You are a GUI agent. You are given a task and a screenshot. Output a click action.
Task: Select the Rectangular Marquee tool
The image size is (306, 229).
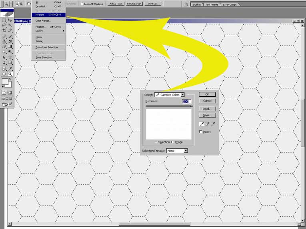4,20
